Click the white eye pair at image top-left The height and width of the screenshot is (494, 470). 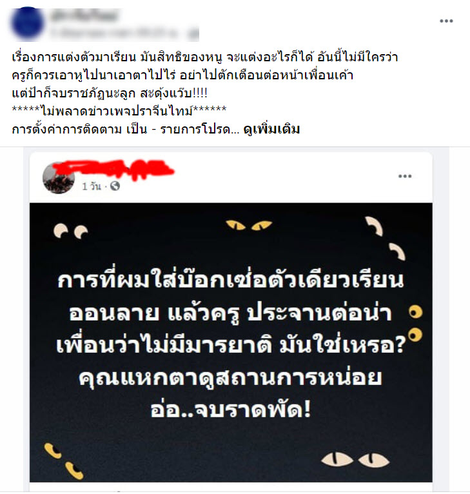coord(71,232)
